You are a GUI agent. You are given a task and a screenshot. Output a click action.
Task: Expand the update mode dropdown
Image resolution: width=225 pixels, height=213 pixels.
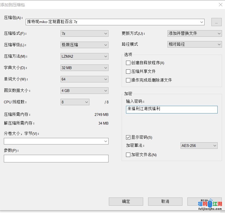(194, 33)
